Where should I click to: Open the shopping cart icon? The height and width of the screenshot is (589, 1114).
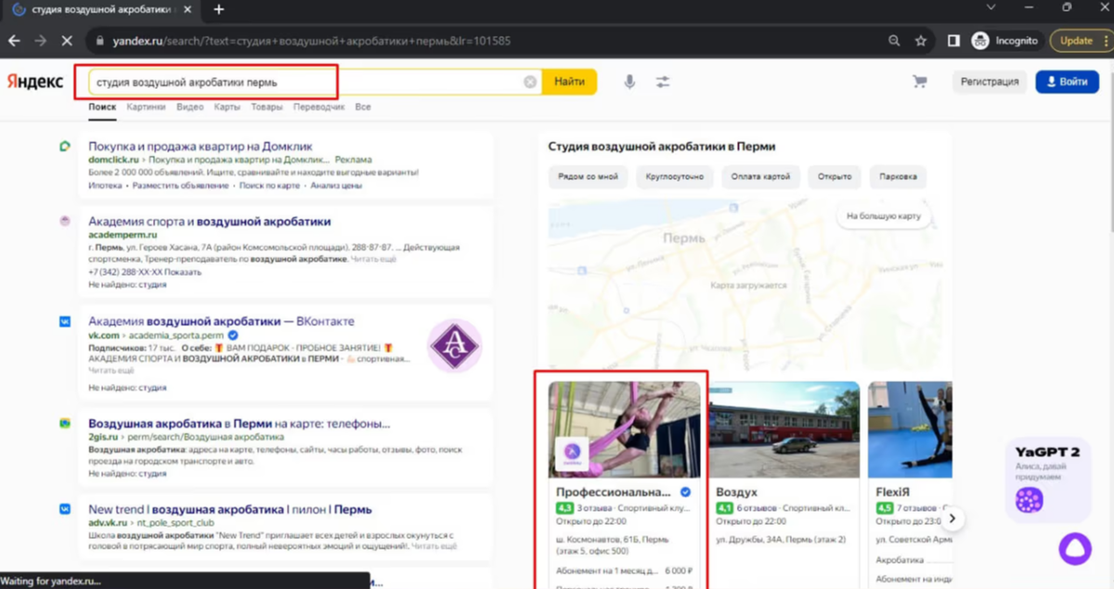pyautogui.click(x=920, y=82)
